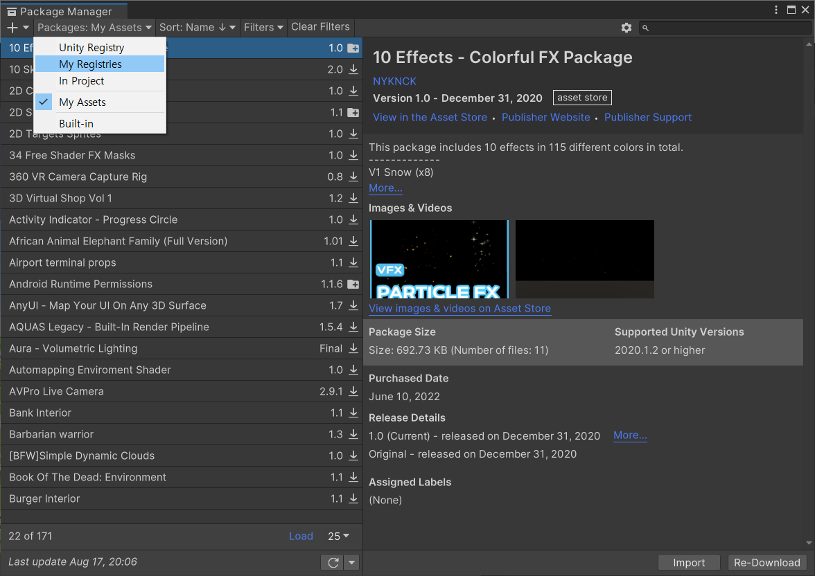Click the Re-Download button
The width and height of the screenshot is (815, 576).
(x=766, y=562)
